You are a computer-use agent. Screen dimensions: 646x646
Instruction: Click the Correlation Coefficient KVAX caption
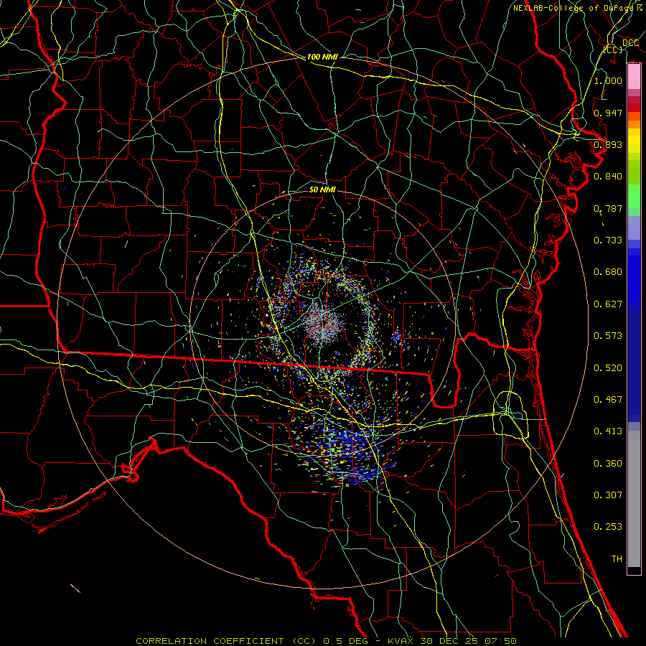pyautogui.click(x=326, y=641)
